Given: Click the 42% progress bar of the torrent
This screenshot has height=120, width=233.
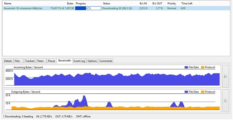Looking at the screenshot, I should click(x=88, y=8).
